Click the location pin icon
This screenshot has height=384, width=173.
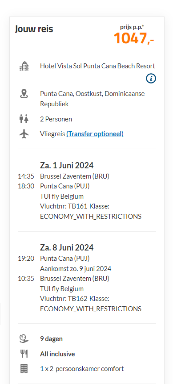tap(24, 94)
